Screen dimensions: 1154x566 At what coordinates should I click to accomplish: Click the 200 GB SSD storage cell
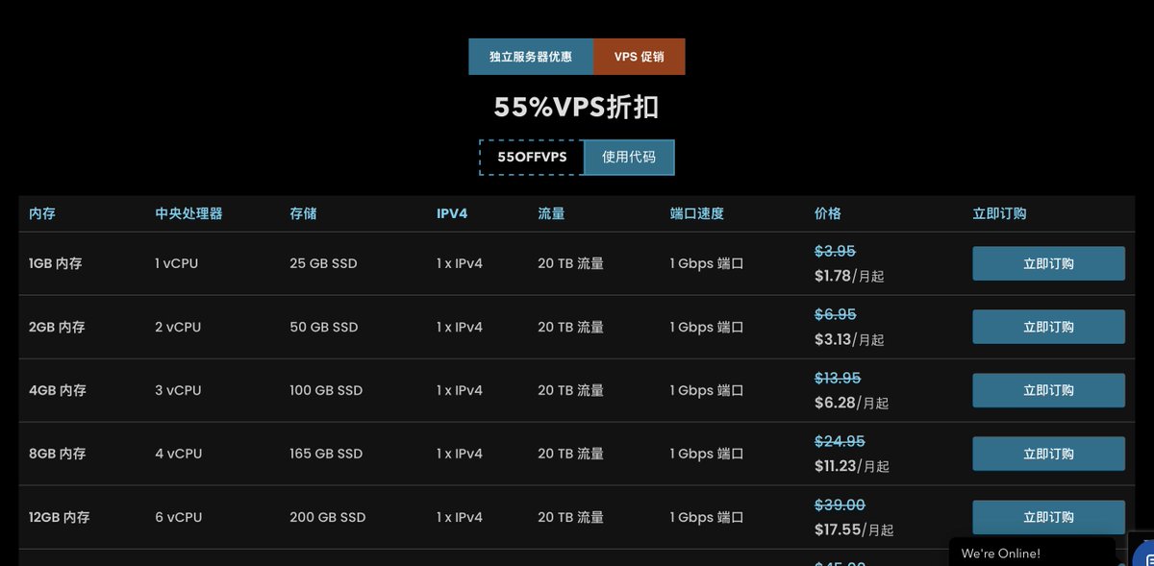[328, 517]
